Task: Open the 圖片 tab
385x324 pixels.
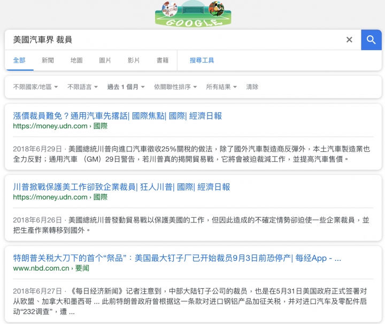Action: (105, 60)
